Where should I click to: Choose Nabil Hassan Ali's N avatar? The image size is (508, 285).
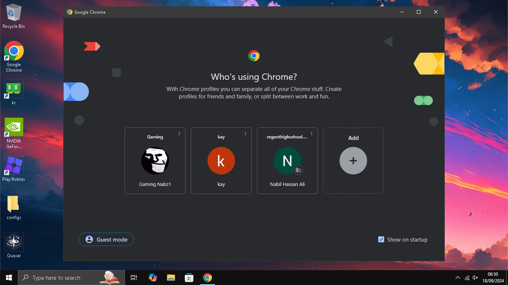click(x=287, y=161)
